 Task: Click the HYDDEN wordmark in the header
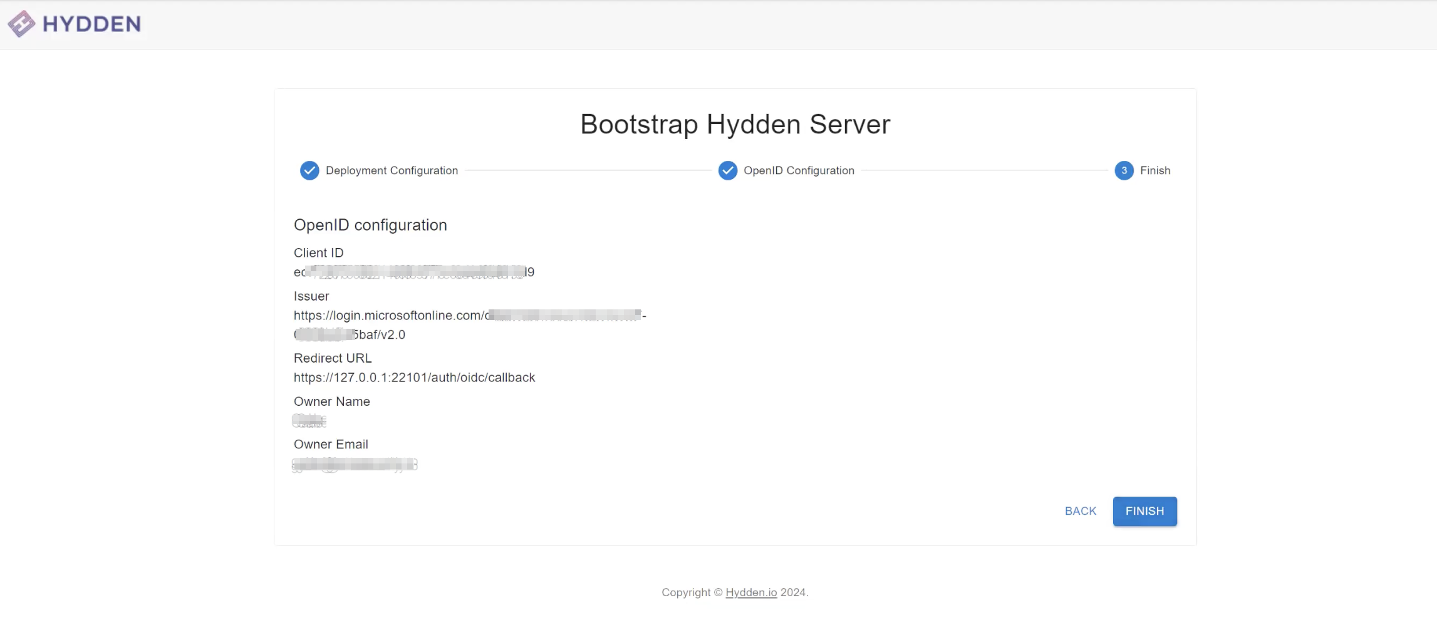(91, 24)
